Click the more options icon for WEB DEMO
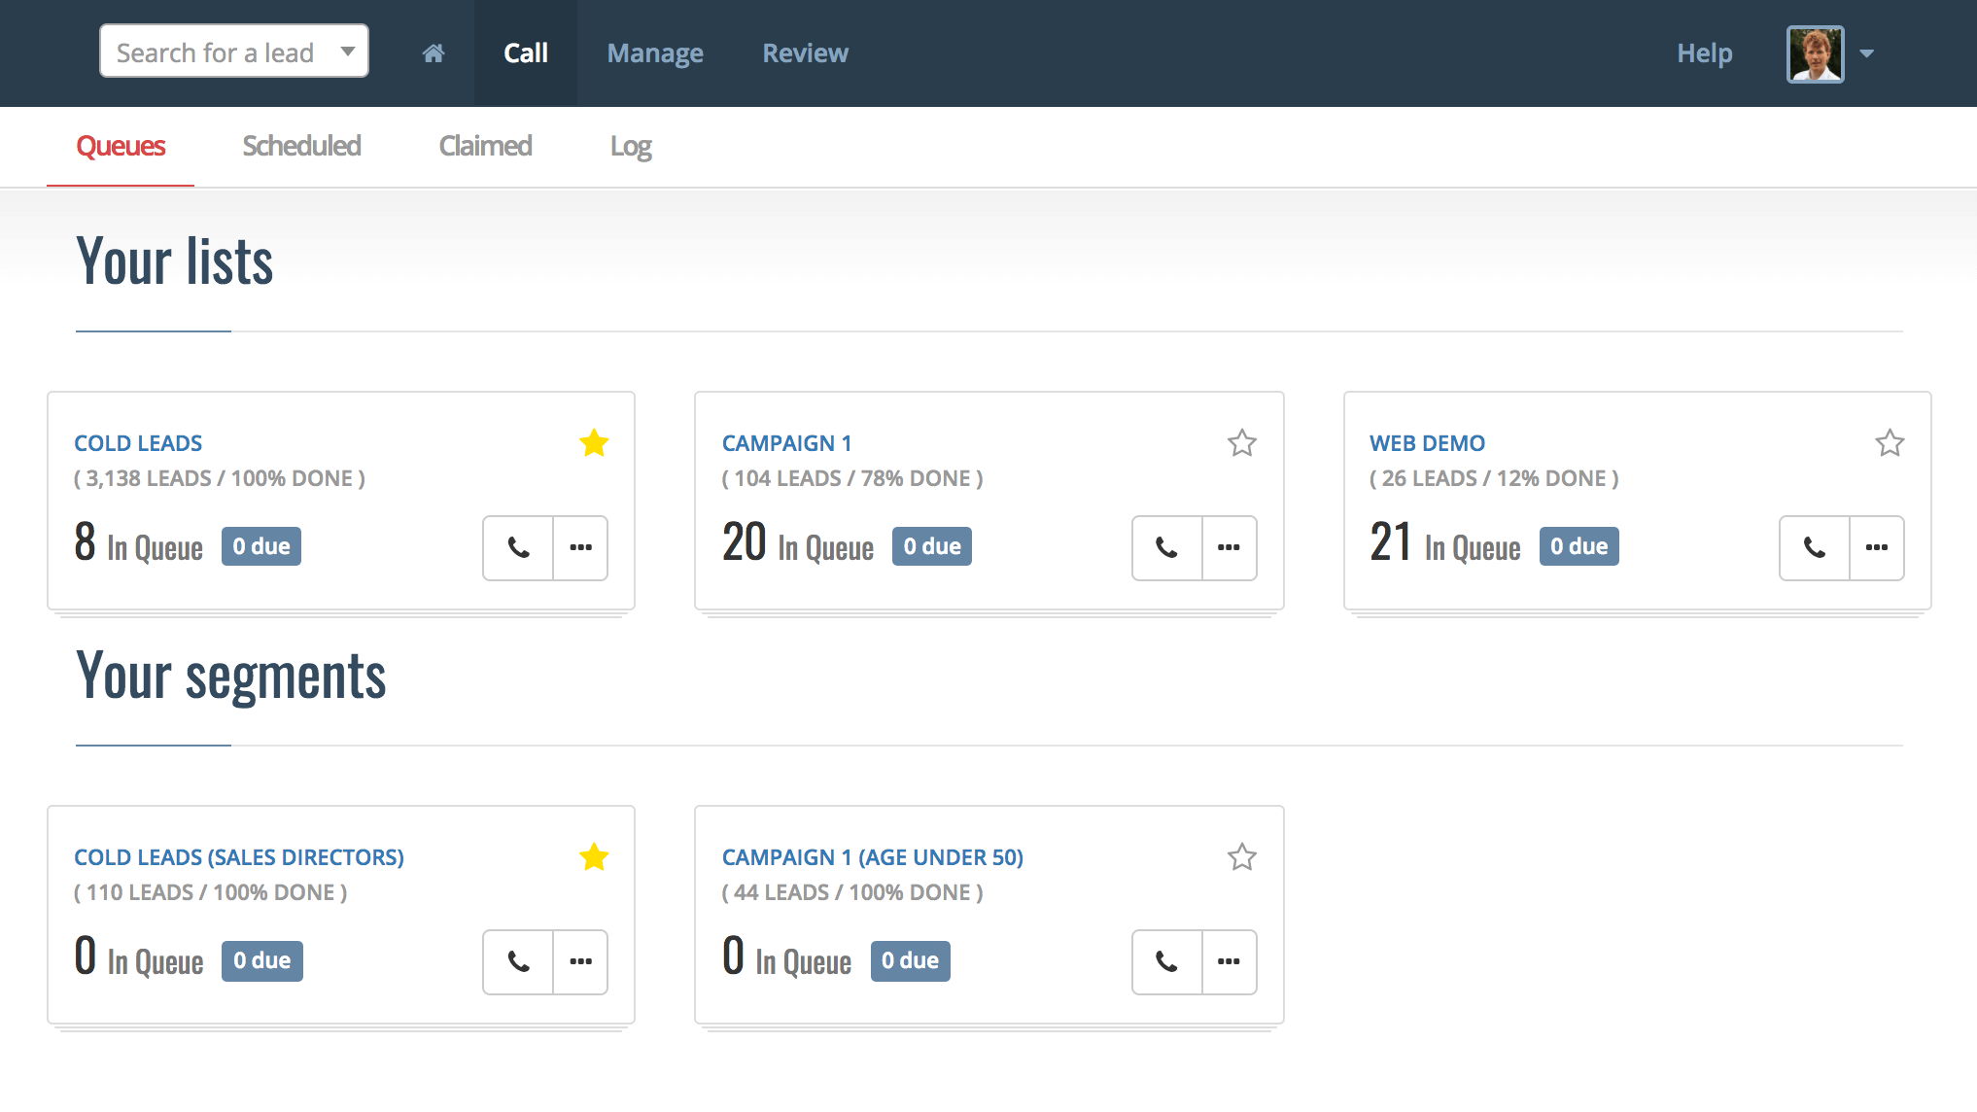 (x=1875, y=546)
